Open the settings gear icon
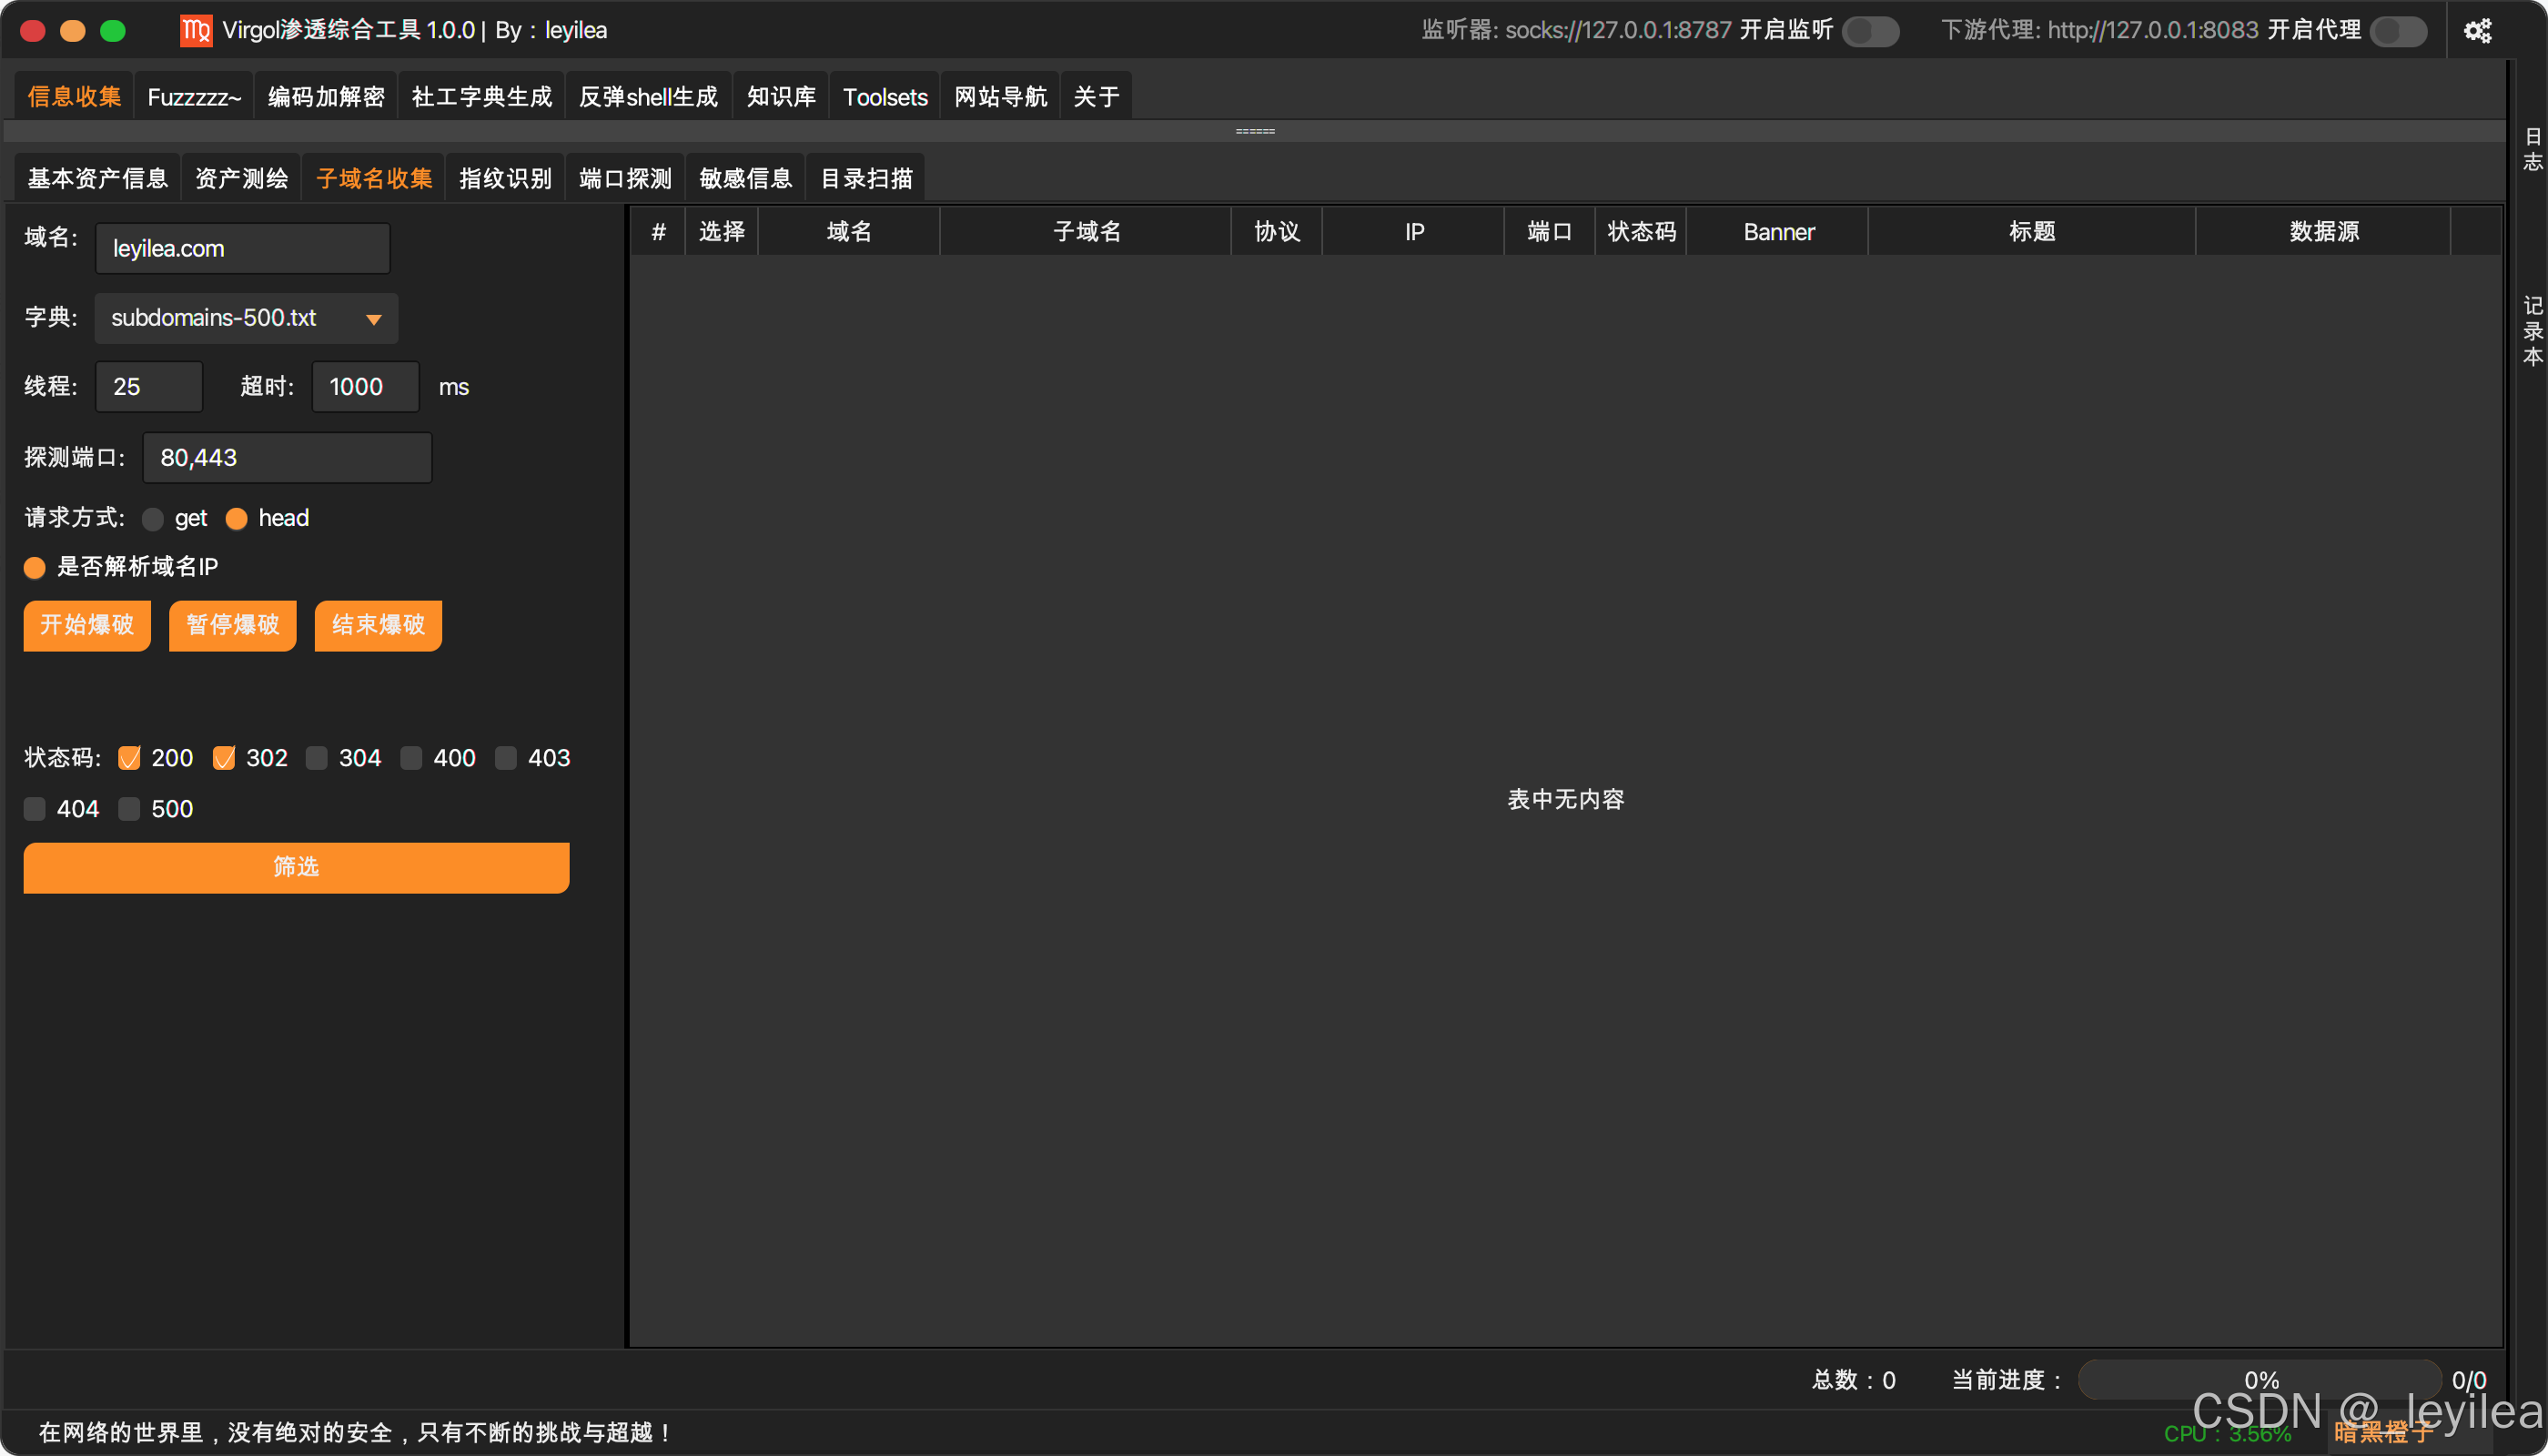 (x=2477, y=31)
